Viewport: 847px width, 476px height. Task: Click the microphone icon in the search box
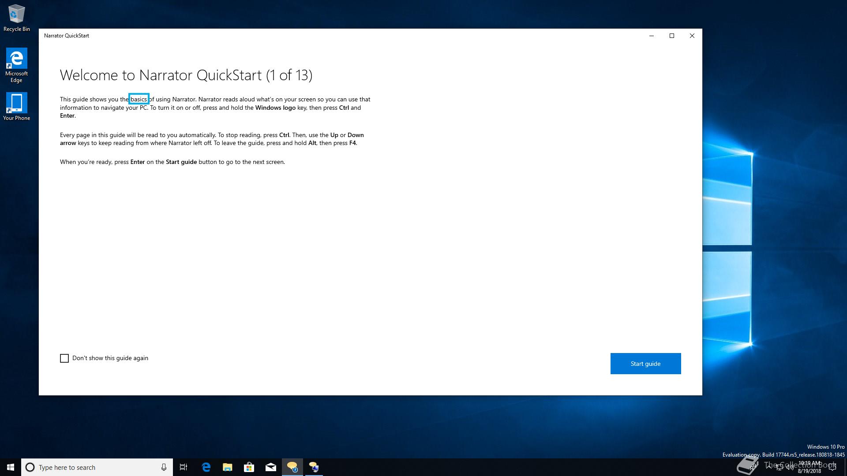click(x=164, y=467)
